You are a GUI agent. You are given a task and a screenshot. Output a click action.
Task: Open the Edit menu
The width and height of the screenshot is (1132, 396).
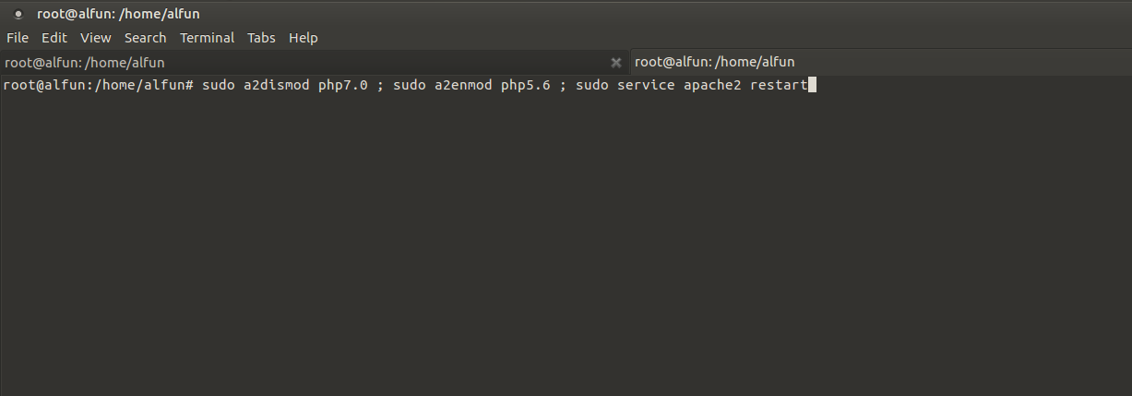coord(54,38)
